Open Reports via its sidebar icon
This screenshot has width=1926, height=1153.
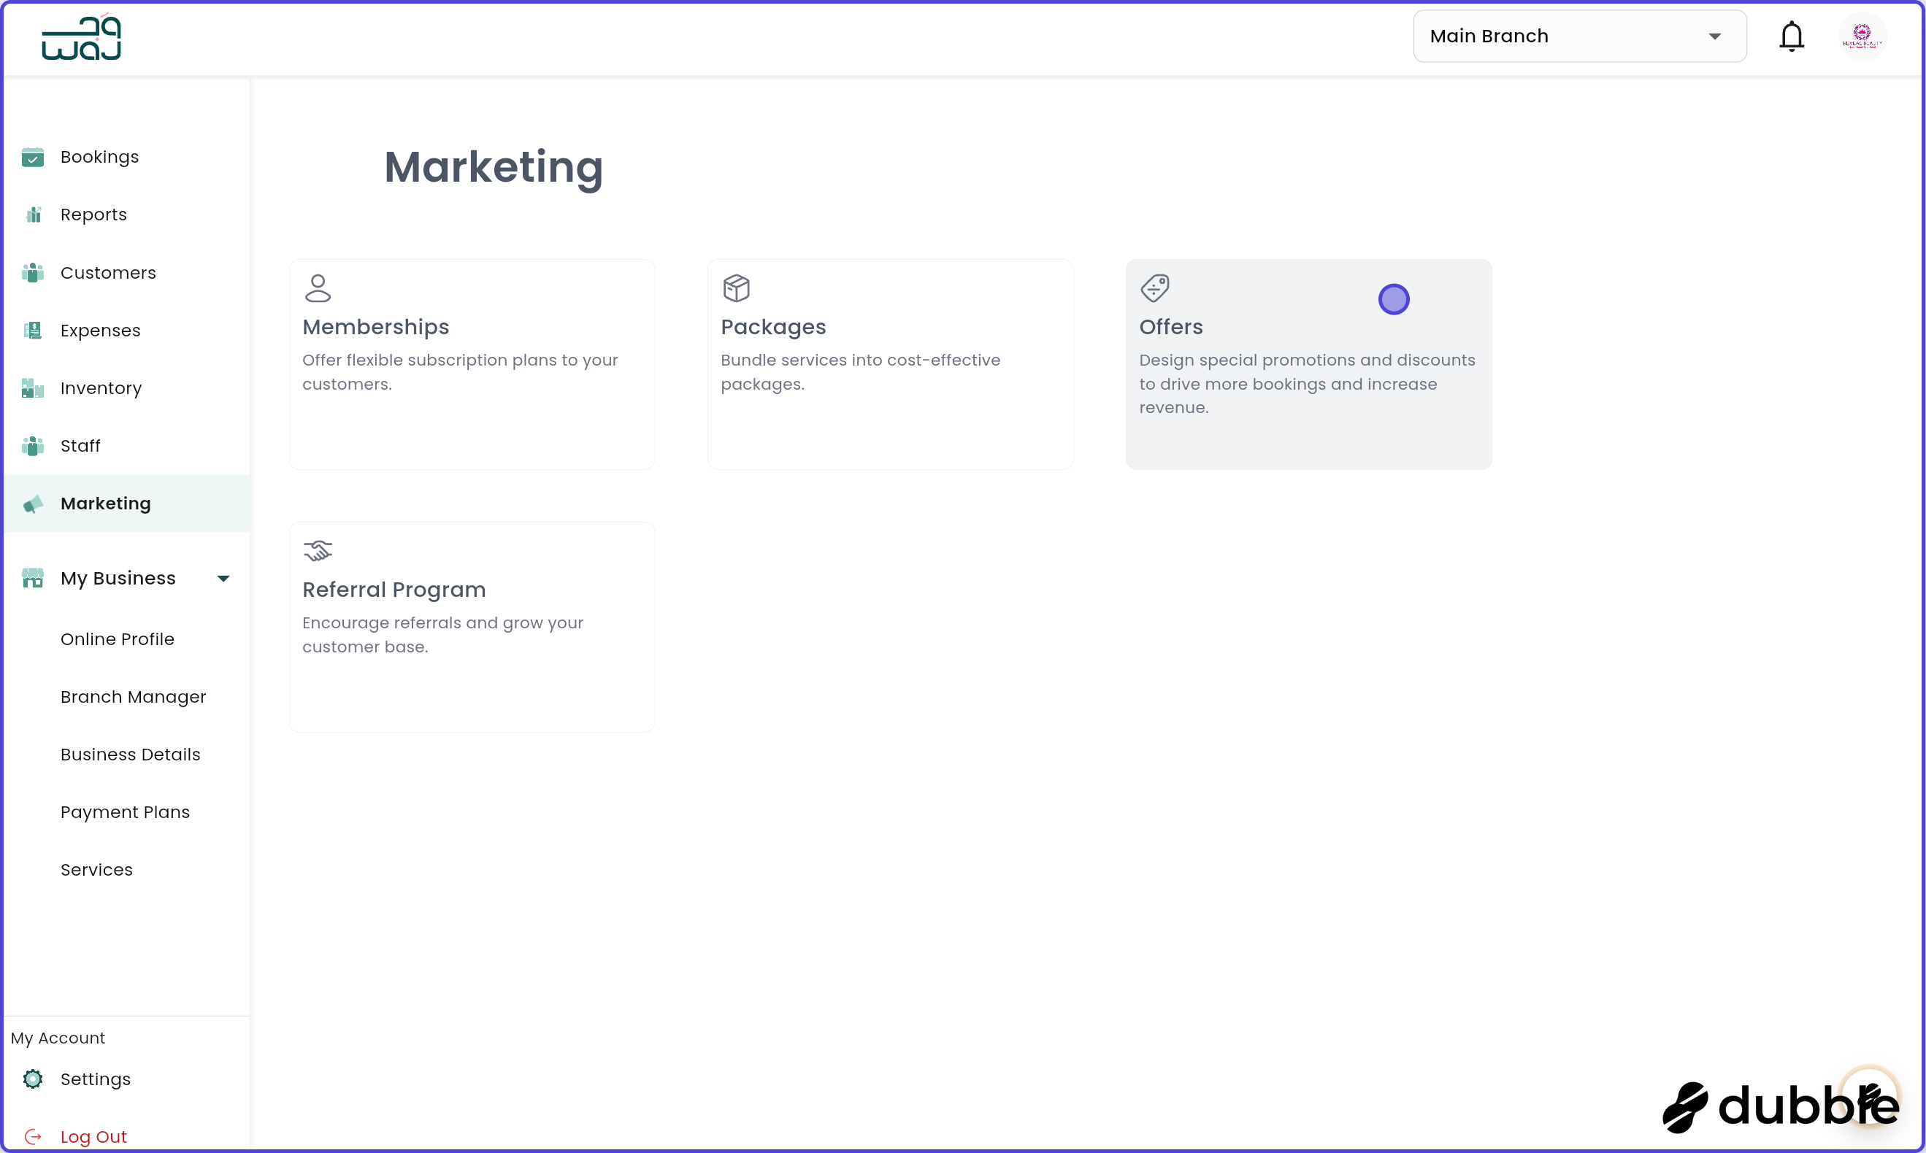coord(33,215)
